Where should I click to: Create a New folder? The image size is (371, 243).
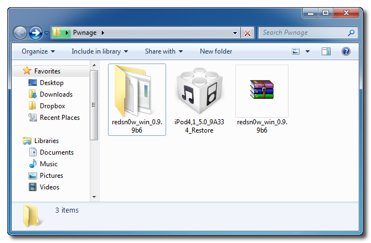pos(216,51)
